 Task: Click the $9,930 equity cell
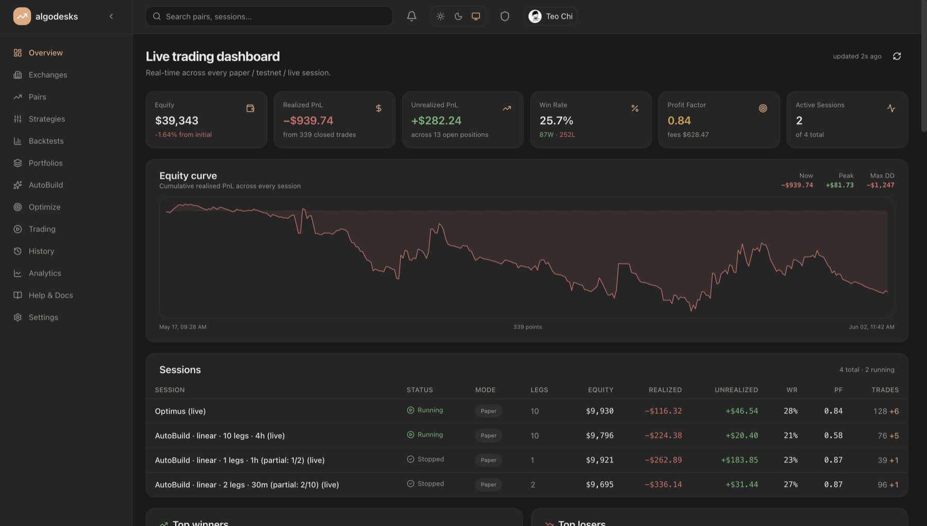click(599, 411)
